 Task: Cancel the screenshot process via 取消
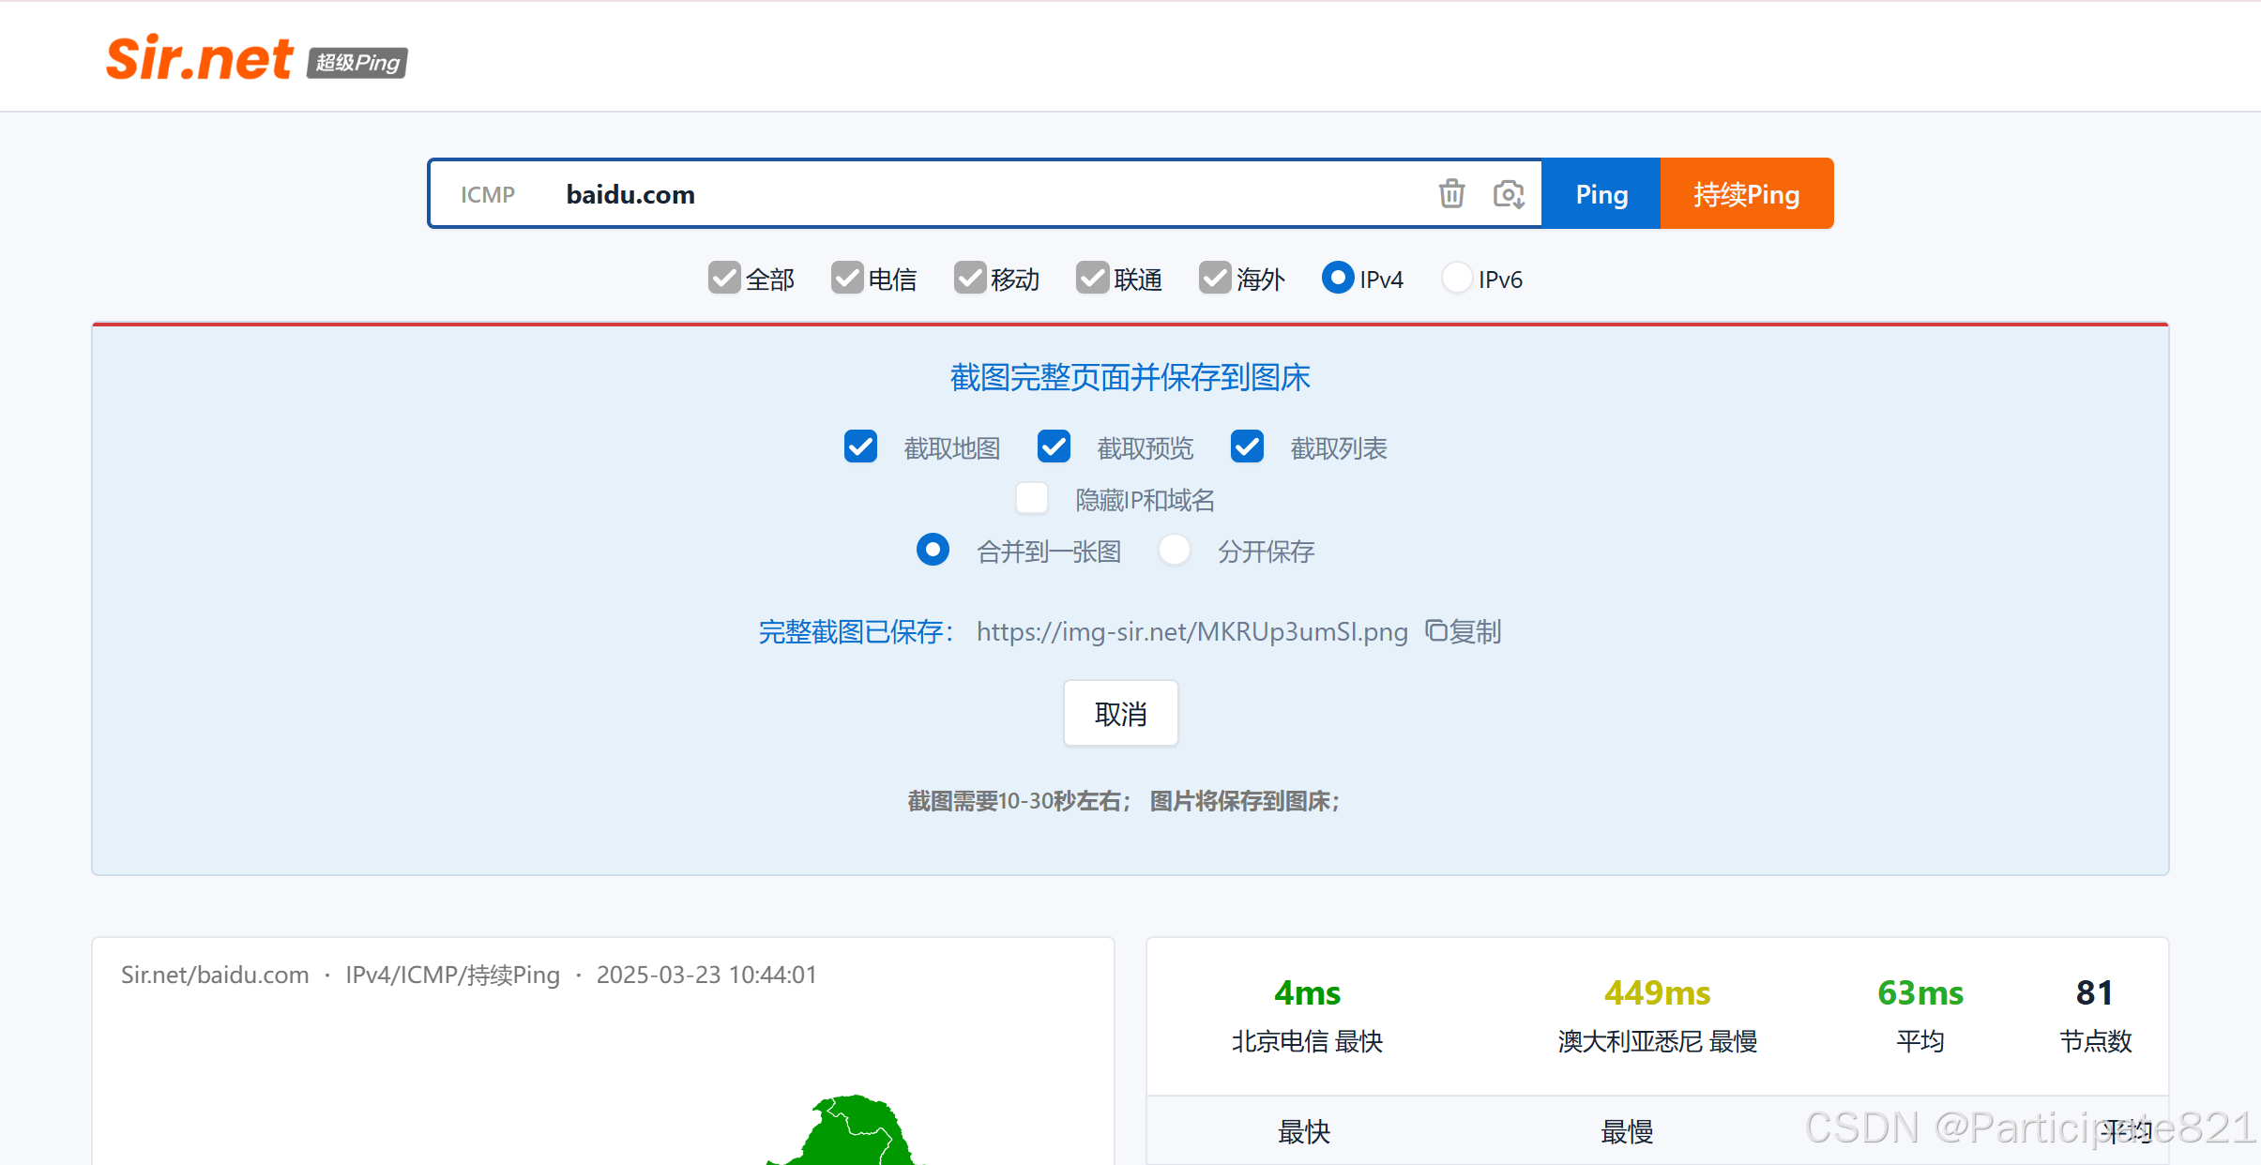pyautogui.click(x=1120, y=713)
